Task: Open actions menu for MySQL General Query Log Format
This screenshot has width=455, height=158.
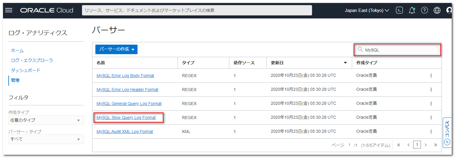Action: (431, 104)
